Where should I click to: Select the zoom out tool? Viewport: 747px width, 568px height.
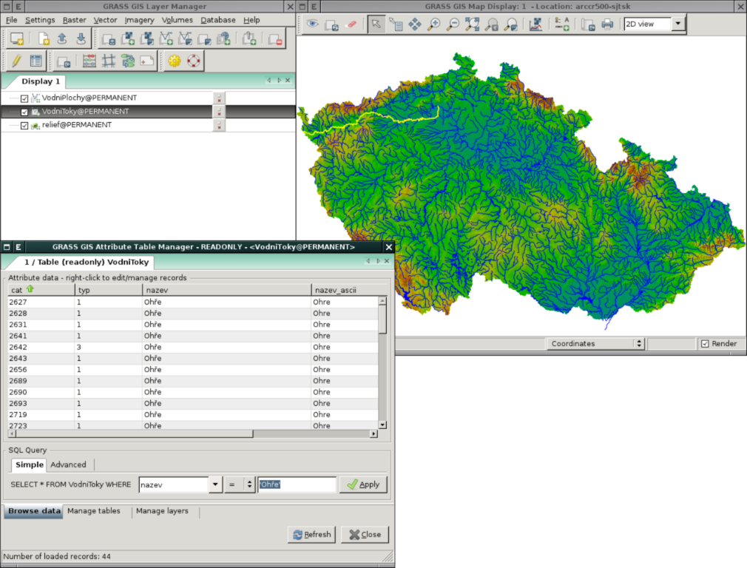click(x=453, y=24)
